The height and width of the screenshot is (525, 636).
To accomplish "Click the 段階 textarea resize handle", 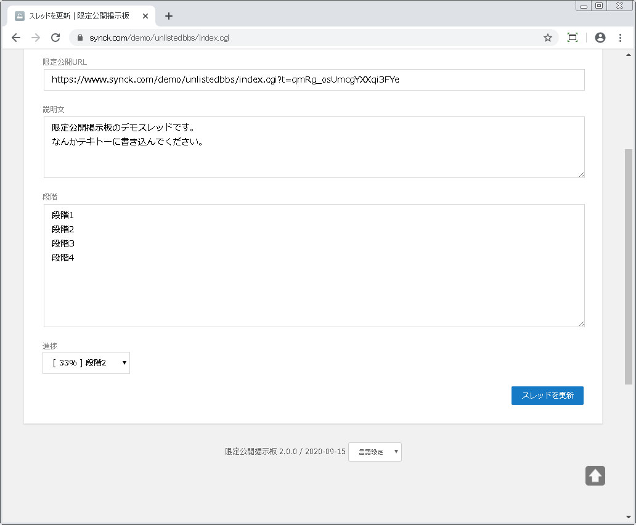I will pos(581,324).
